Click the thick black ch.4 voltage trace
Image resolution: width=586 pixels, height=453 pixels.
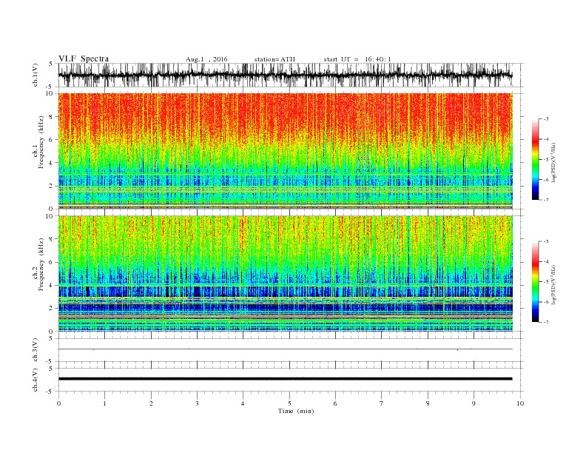coord(285,379)
